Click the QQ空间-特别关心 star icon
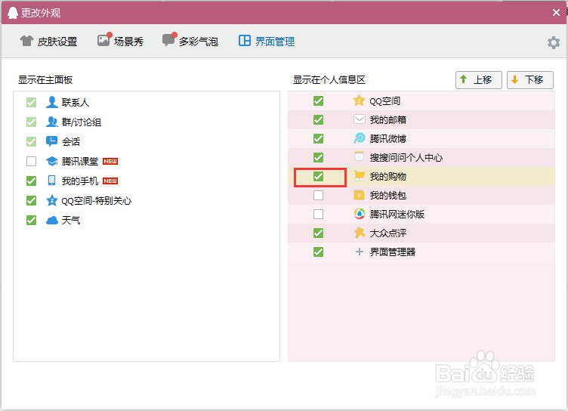 pos(52,200)
